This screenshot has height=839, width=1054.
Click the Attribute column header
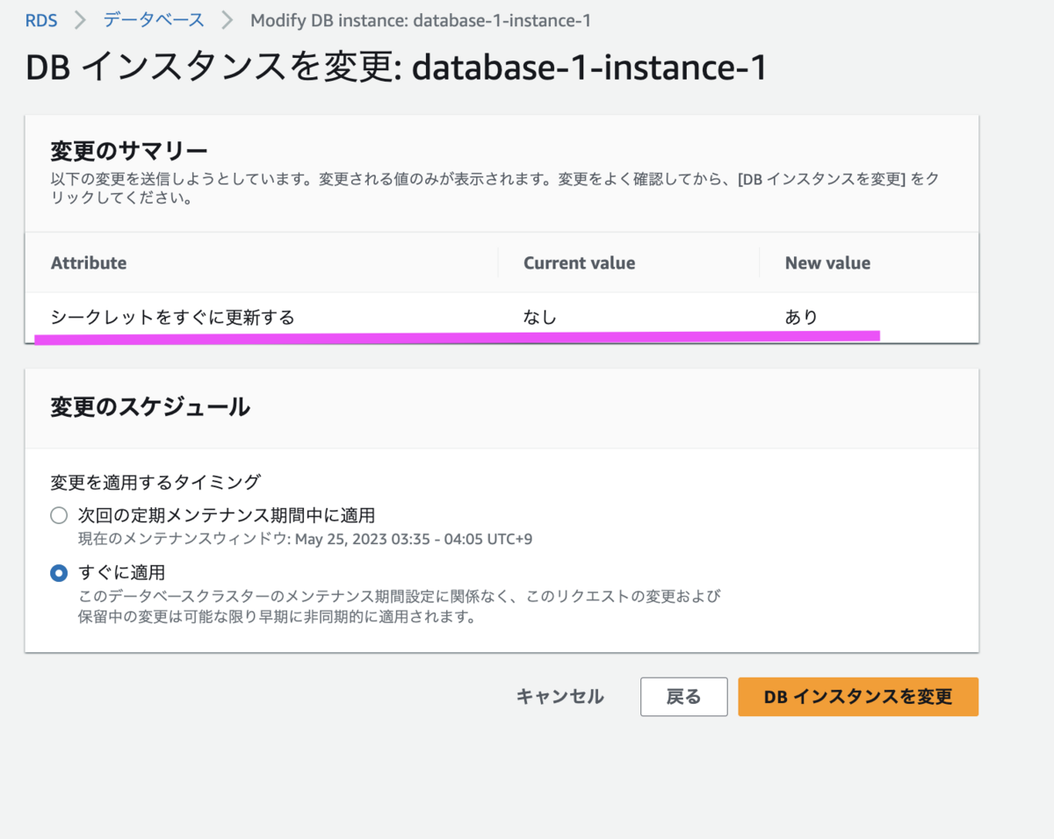click(89, 263)
